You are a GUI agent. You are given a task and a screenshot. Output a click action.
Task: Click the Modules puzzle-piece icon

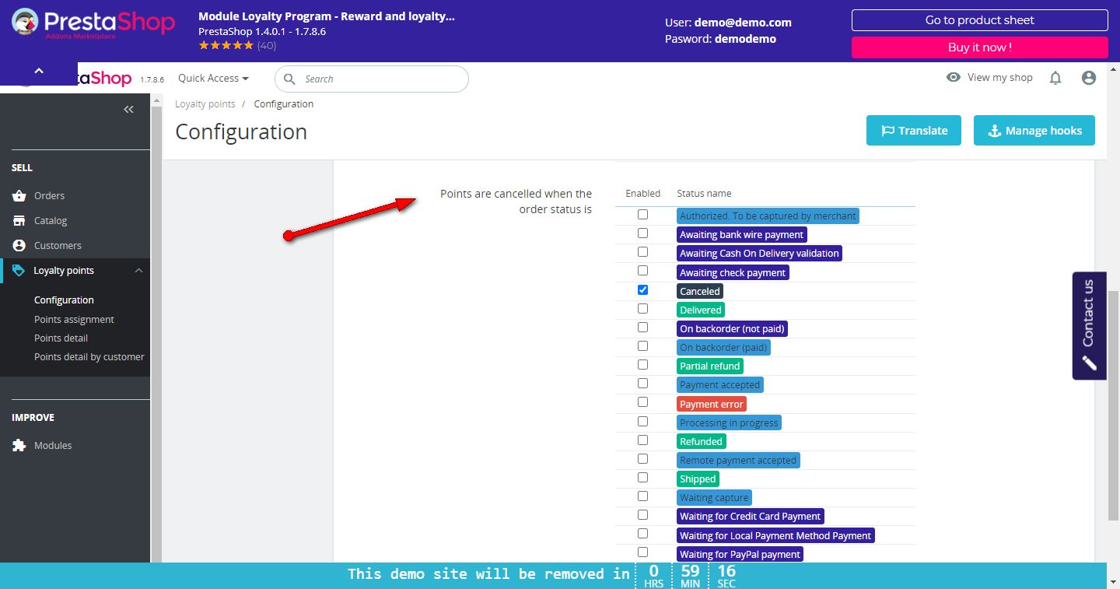19,445
